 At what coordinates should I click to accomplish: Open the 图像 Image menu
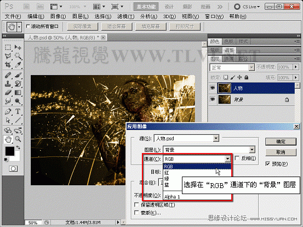pyautogui.click(x=58, y=16)
